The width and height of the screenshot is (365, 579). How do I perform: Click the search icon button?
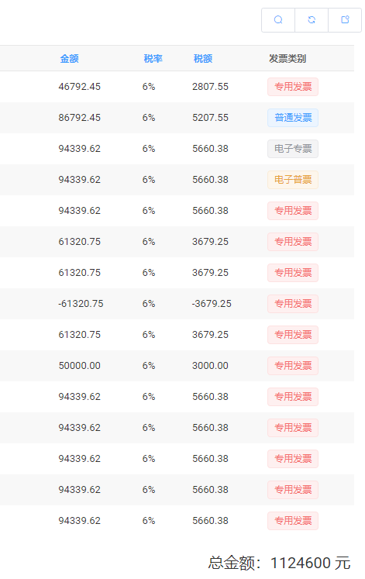click(278, 20)
